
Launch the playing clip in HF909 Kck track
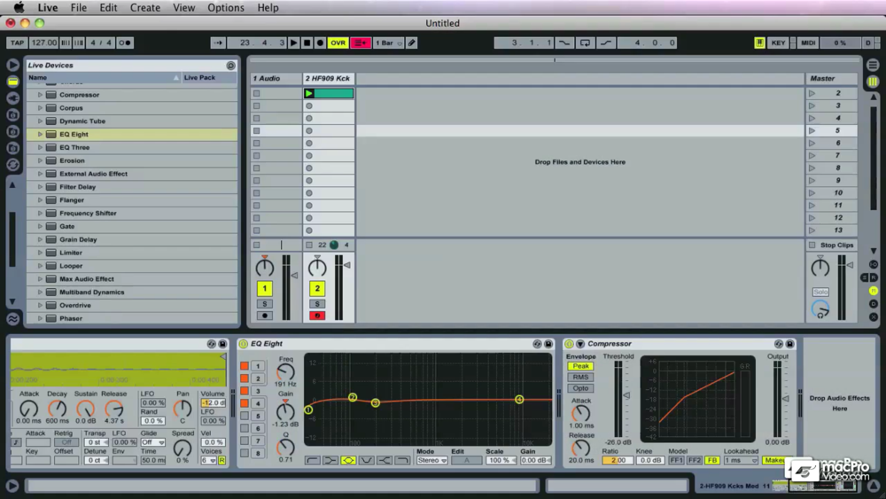point(309,93)
